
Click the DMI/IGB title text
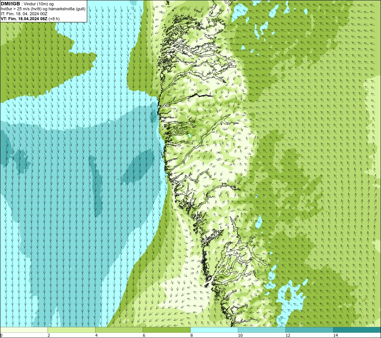point(10,4)
